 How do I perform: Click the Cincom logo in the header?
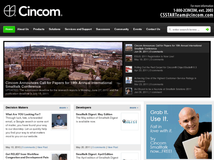click(33, 11)
